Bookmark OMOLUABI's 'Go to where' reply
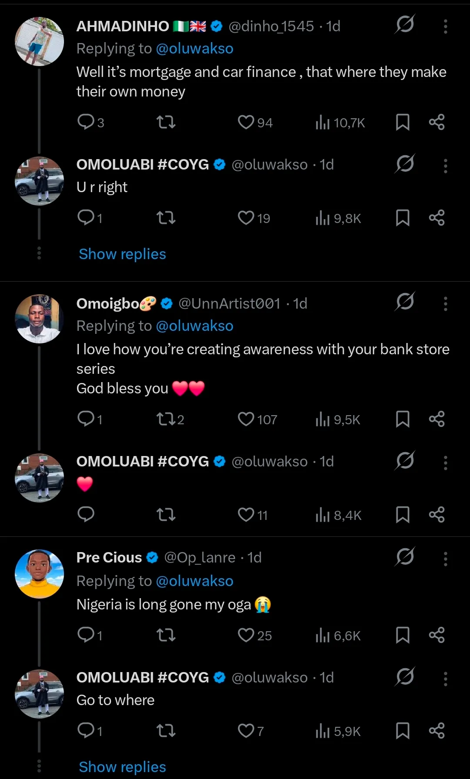The height and width of the screenshot is (779, 470). tap(403, 731)
